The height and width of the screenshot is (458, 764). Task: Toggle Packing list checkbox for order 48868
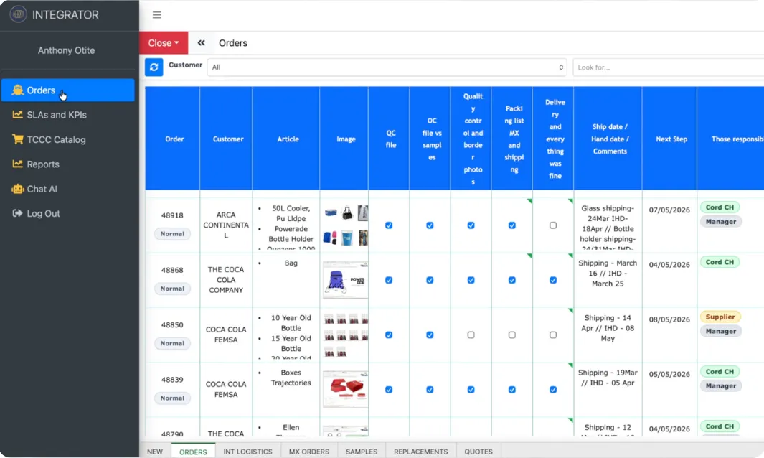(512, 280)
